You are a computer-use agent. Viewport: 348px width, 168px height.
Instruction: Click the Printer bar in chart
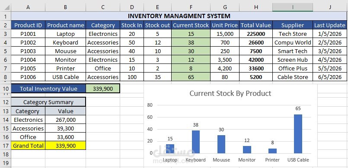point(272,151)
